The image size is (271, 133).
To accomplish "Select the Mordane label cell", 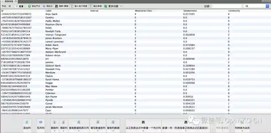I will point(50,73).
